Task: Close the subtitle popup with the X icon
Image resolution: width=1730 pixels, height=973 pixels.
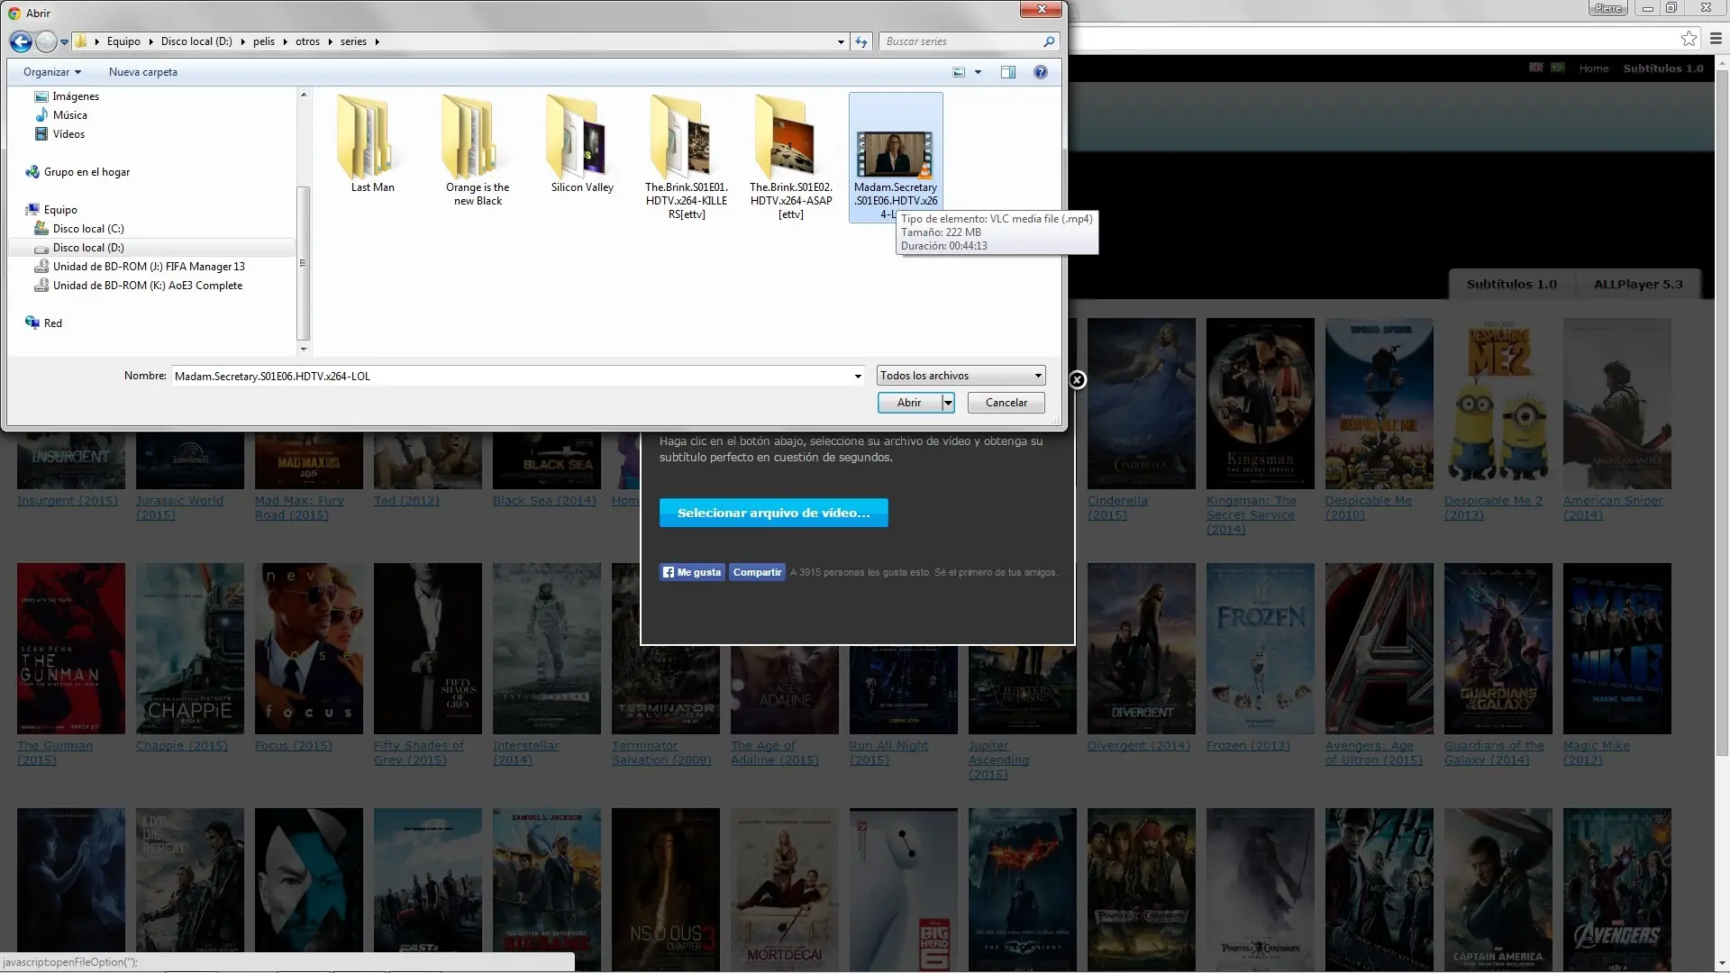Action: click(1078, 380)
